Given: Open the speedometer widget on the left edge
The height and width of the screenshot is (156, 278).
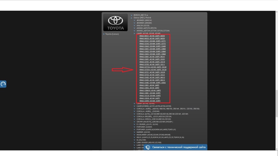Looking at the screenshot, I should [x=3, y=84].
